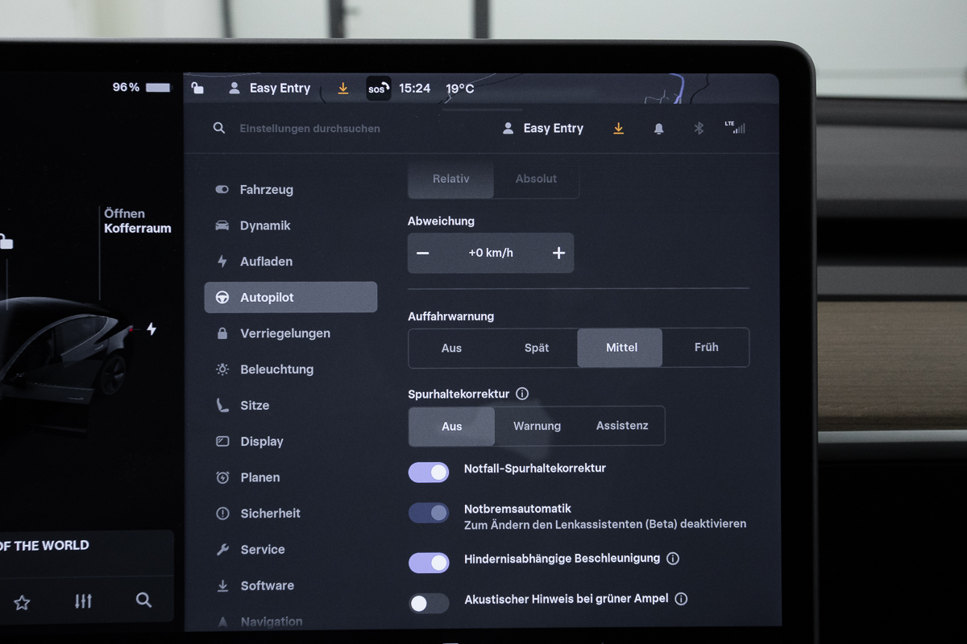
Task: Click the magnifier icon in settings search
Action: (218, 128)
